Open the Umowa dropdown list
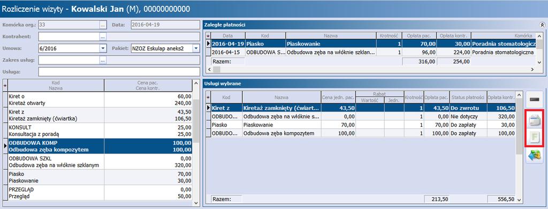Screen dimensions: 548x209 (103, 49)
